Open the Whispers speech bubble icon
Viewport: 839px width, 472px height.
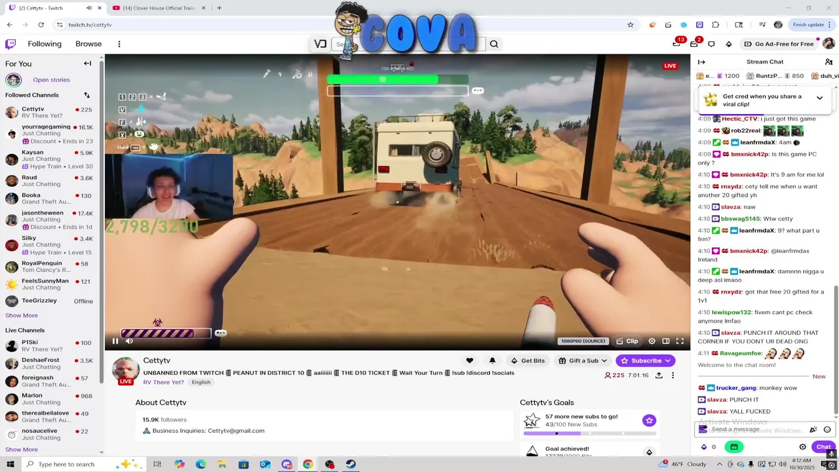tap(711, 44)
